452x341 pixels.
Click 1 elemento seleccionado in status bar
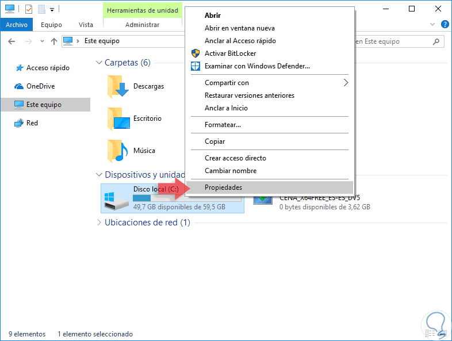click(95, 334)
